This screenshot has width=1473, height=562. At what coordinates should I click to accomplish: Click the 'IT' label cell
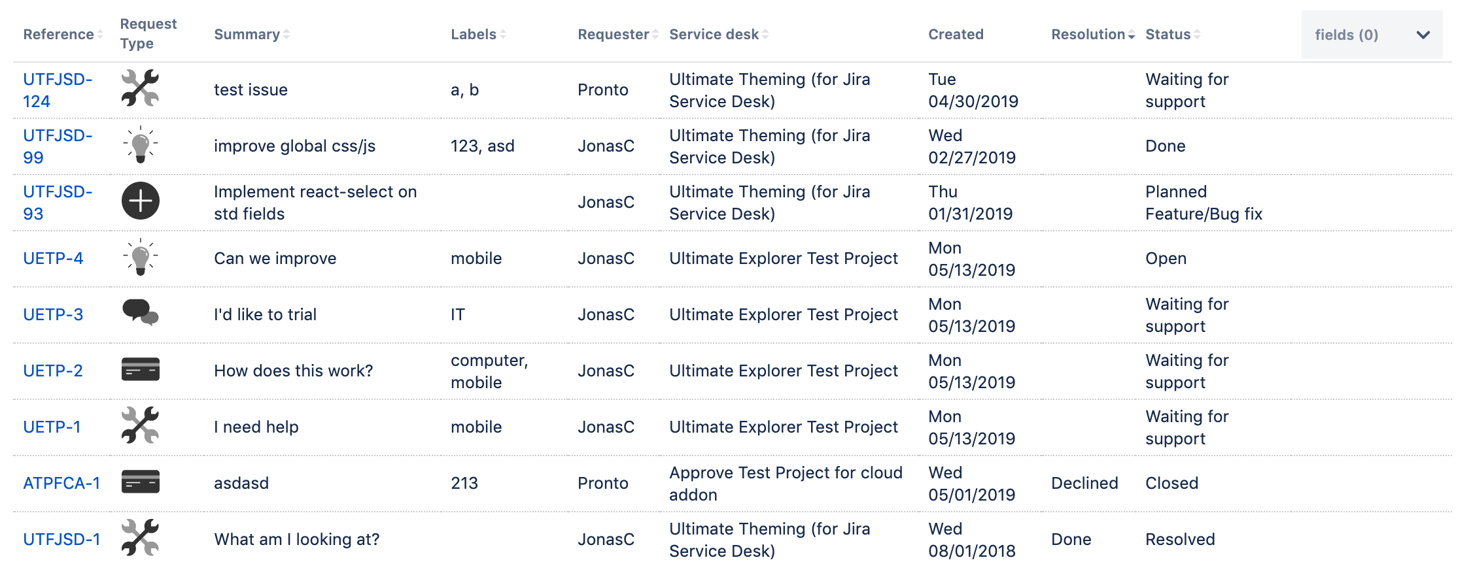[457, 314]
